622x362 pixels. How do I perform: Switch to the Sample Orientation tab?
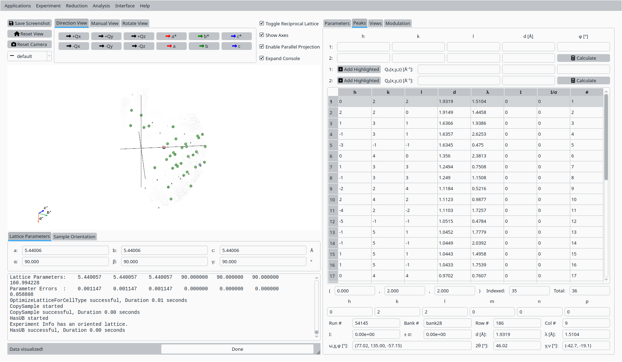tap(74, 237)
